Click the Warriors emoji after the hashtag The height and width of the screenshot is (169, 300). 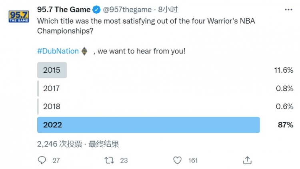[84, 51]
